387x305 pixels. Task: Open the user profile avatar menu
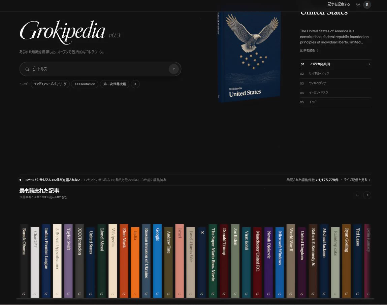(x=367, y=5)
